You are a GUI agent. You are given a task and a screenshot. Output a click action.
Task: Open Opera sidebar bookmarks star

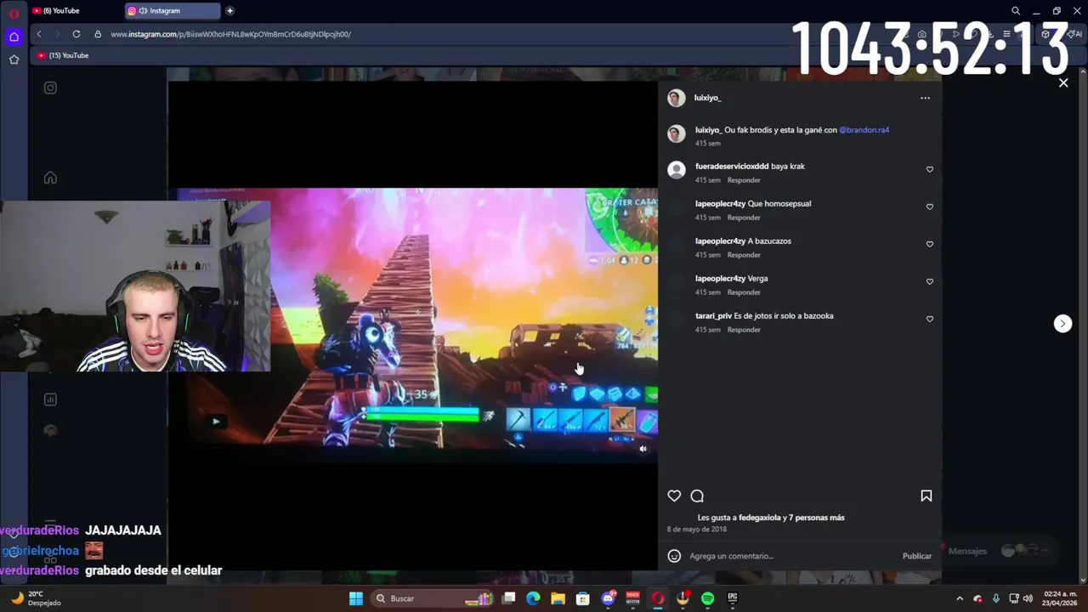14,59
